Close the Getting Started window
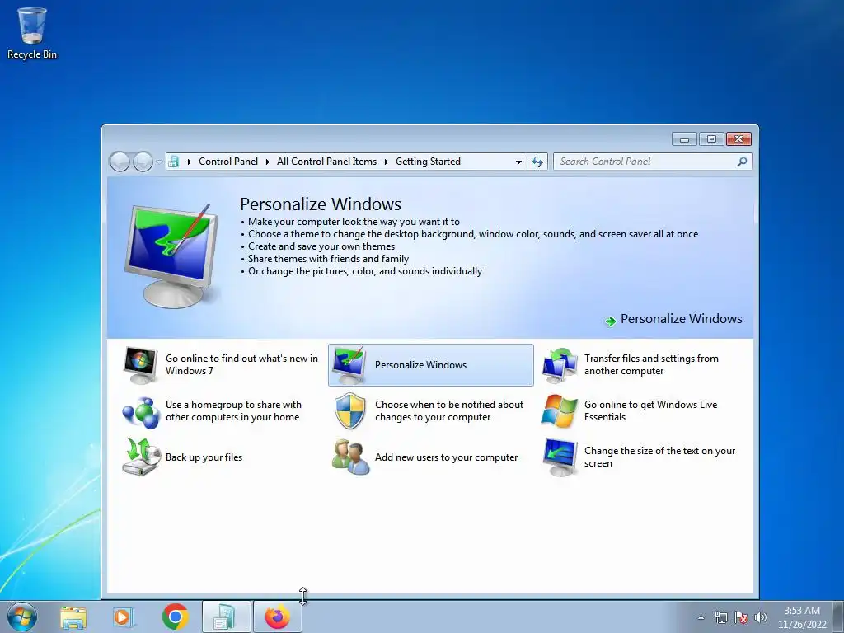The image size is (844, 633). coord(738,139)
